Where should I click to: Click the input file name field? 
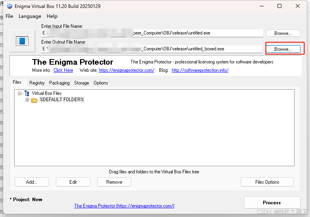(x=152, y=33)
